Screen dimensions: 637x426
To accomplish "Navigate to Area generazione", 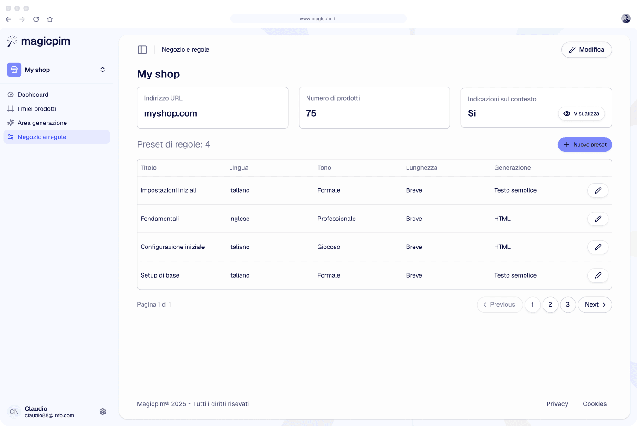I will click(42, 123).
